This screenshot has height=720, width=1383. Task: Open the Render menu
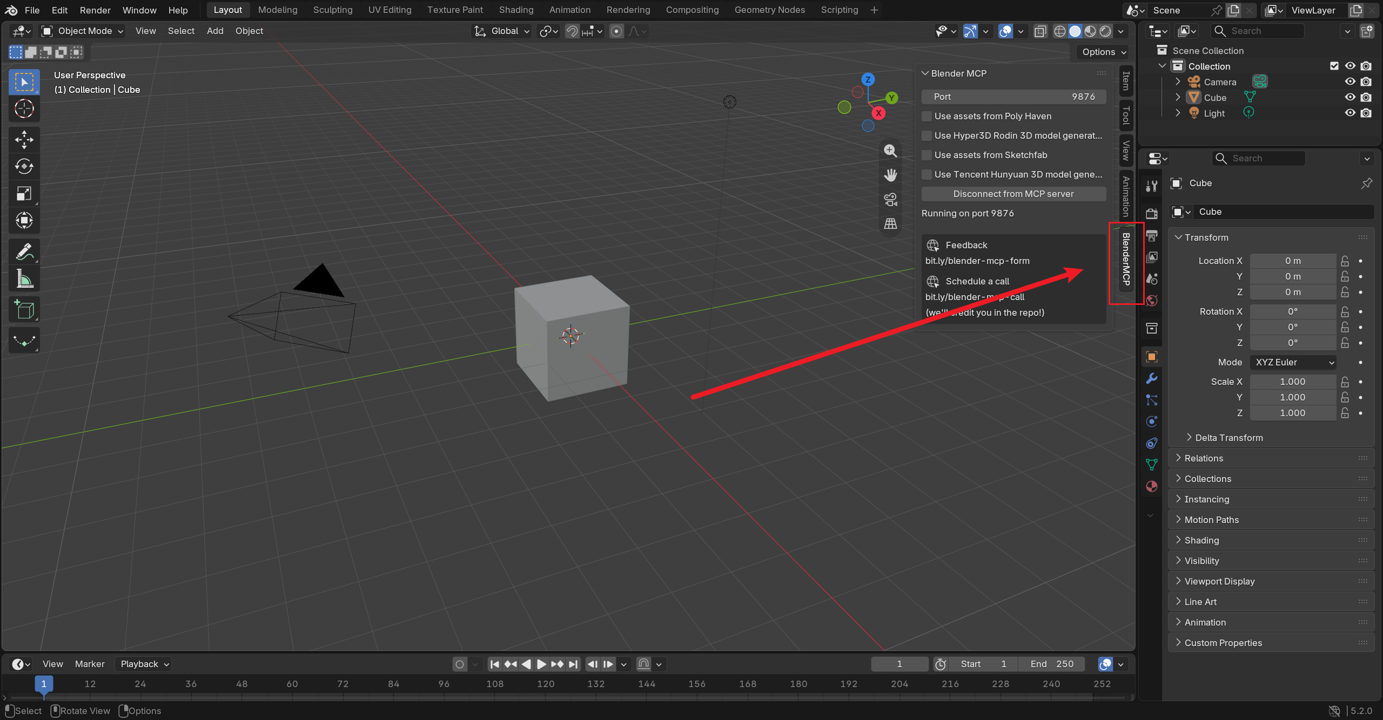point(95,10)
